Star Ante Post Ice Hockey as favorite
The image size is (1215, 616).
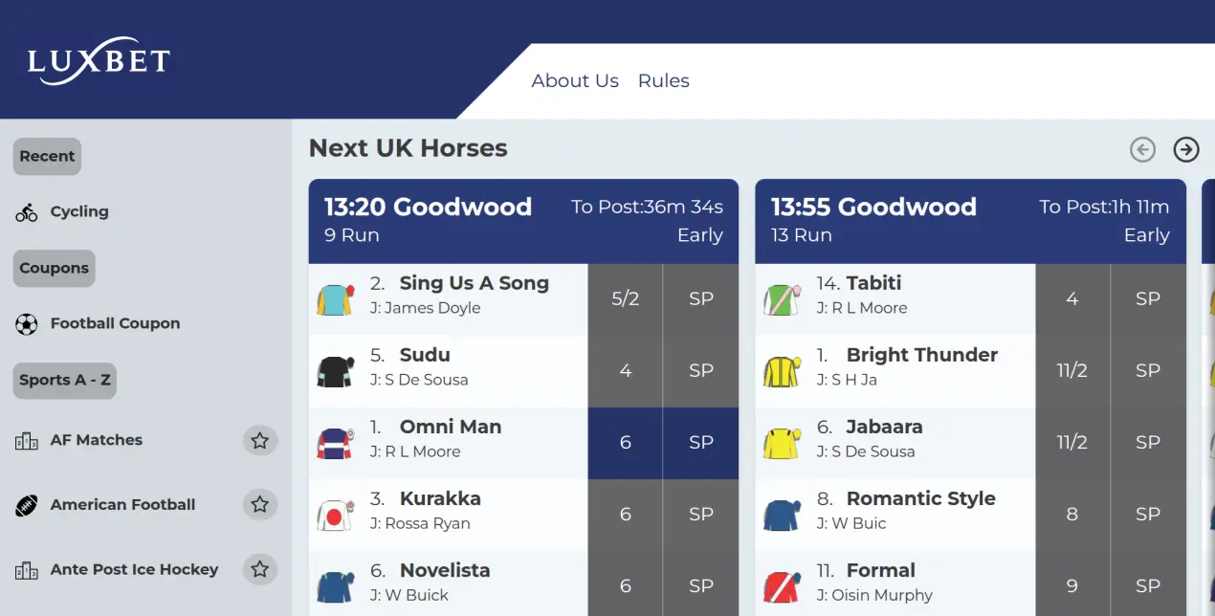click(259, 570)
